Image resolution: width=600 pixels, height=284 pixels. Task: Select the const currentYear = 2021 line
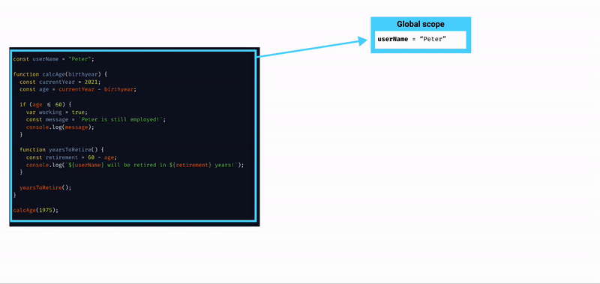point(60,82)
